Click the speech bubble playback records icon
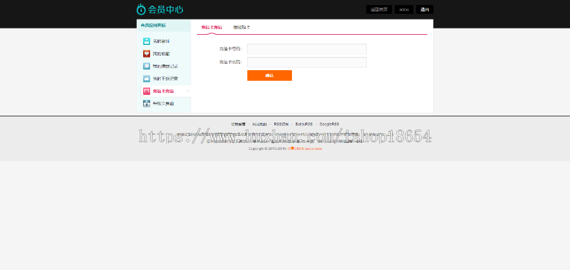The height and width of the screenshot is (270, 570). (x=146, y=66)
